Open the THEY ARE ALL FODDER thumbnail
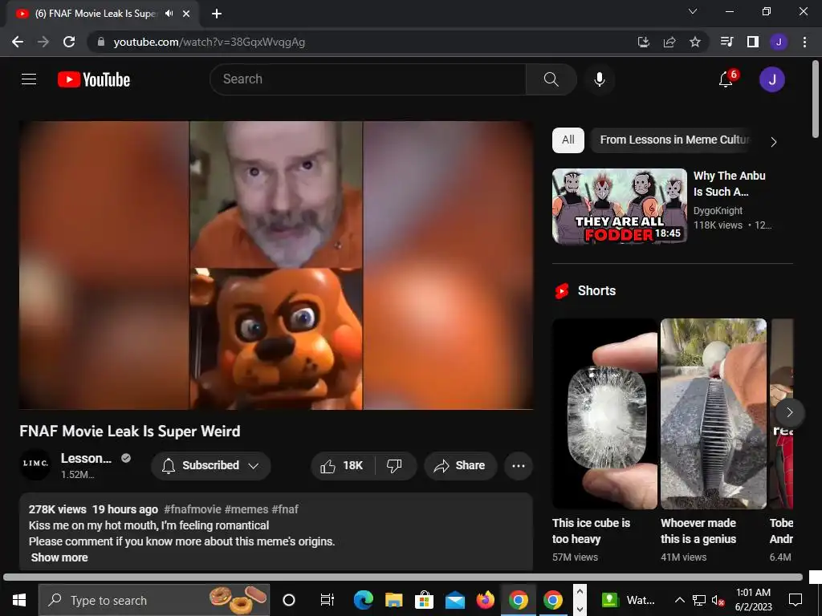The image size is (822, 616). [x=619, y=206]
